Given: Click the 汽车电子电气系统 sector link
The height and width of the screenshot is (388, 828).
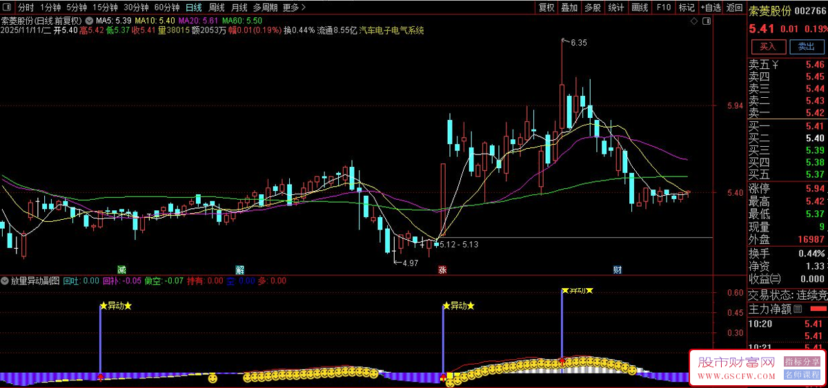Looking at the screenshot, I should coord(391,31).
